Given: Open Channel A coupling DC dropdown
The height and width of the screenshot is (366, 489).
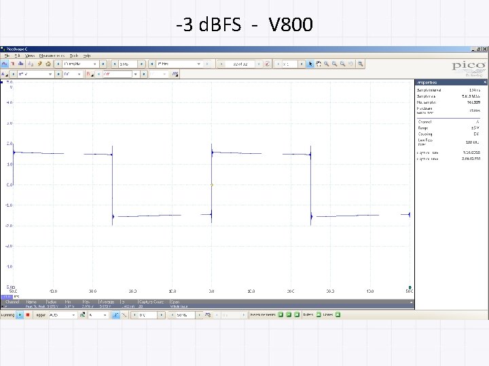Looking at the screenshot, I should [x=73, y=74].
